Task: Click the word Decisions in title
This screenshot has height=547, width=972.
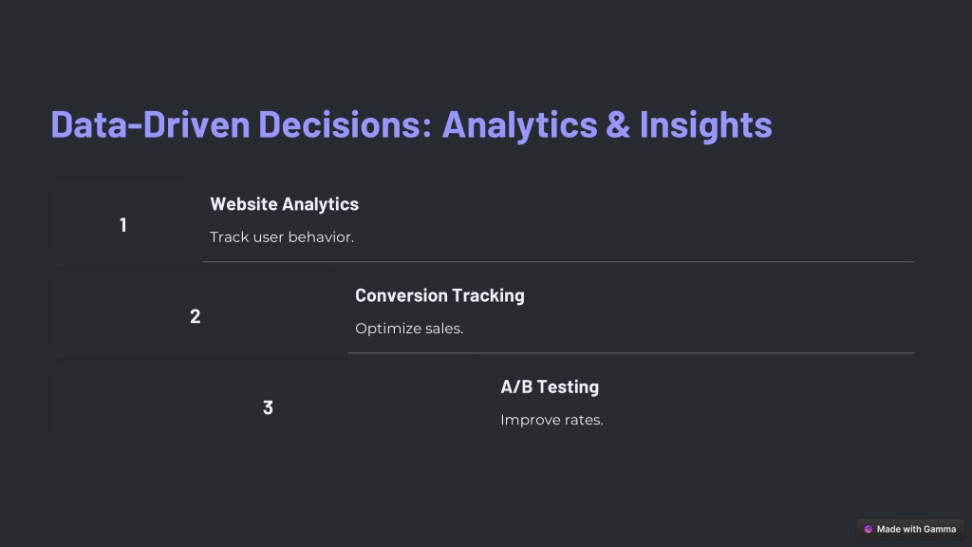Action: coord(346,124)
